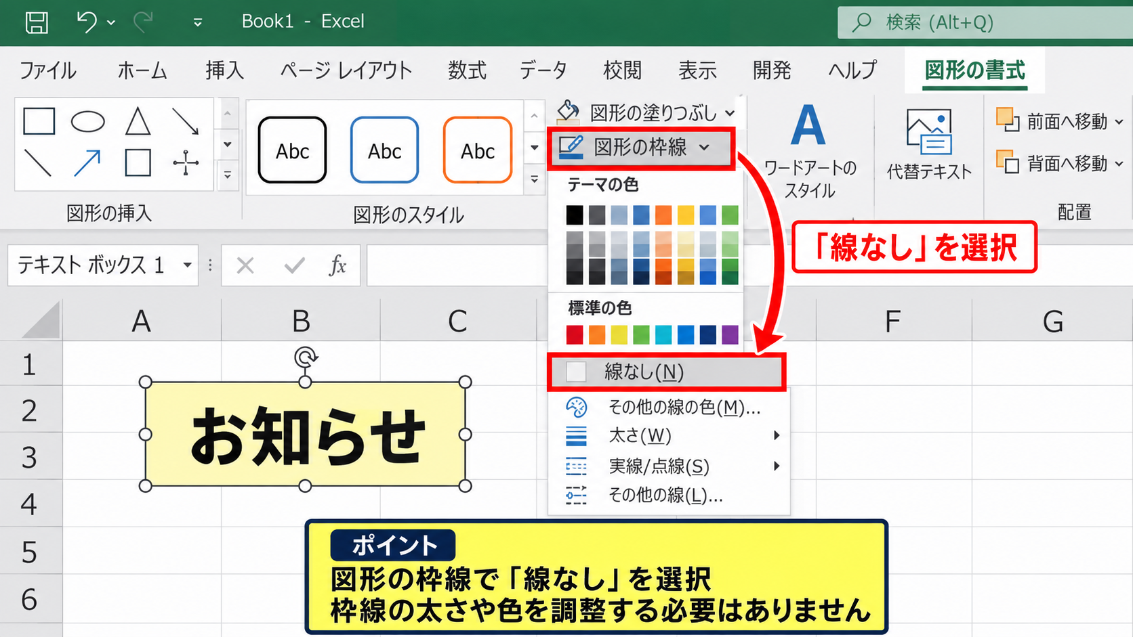Viewport: 1133px width, 637px height.
Task: Choose その他の線(L)... menu item
Action: [669, 496]
